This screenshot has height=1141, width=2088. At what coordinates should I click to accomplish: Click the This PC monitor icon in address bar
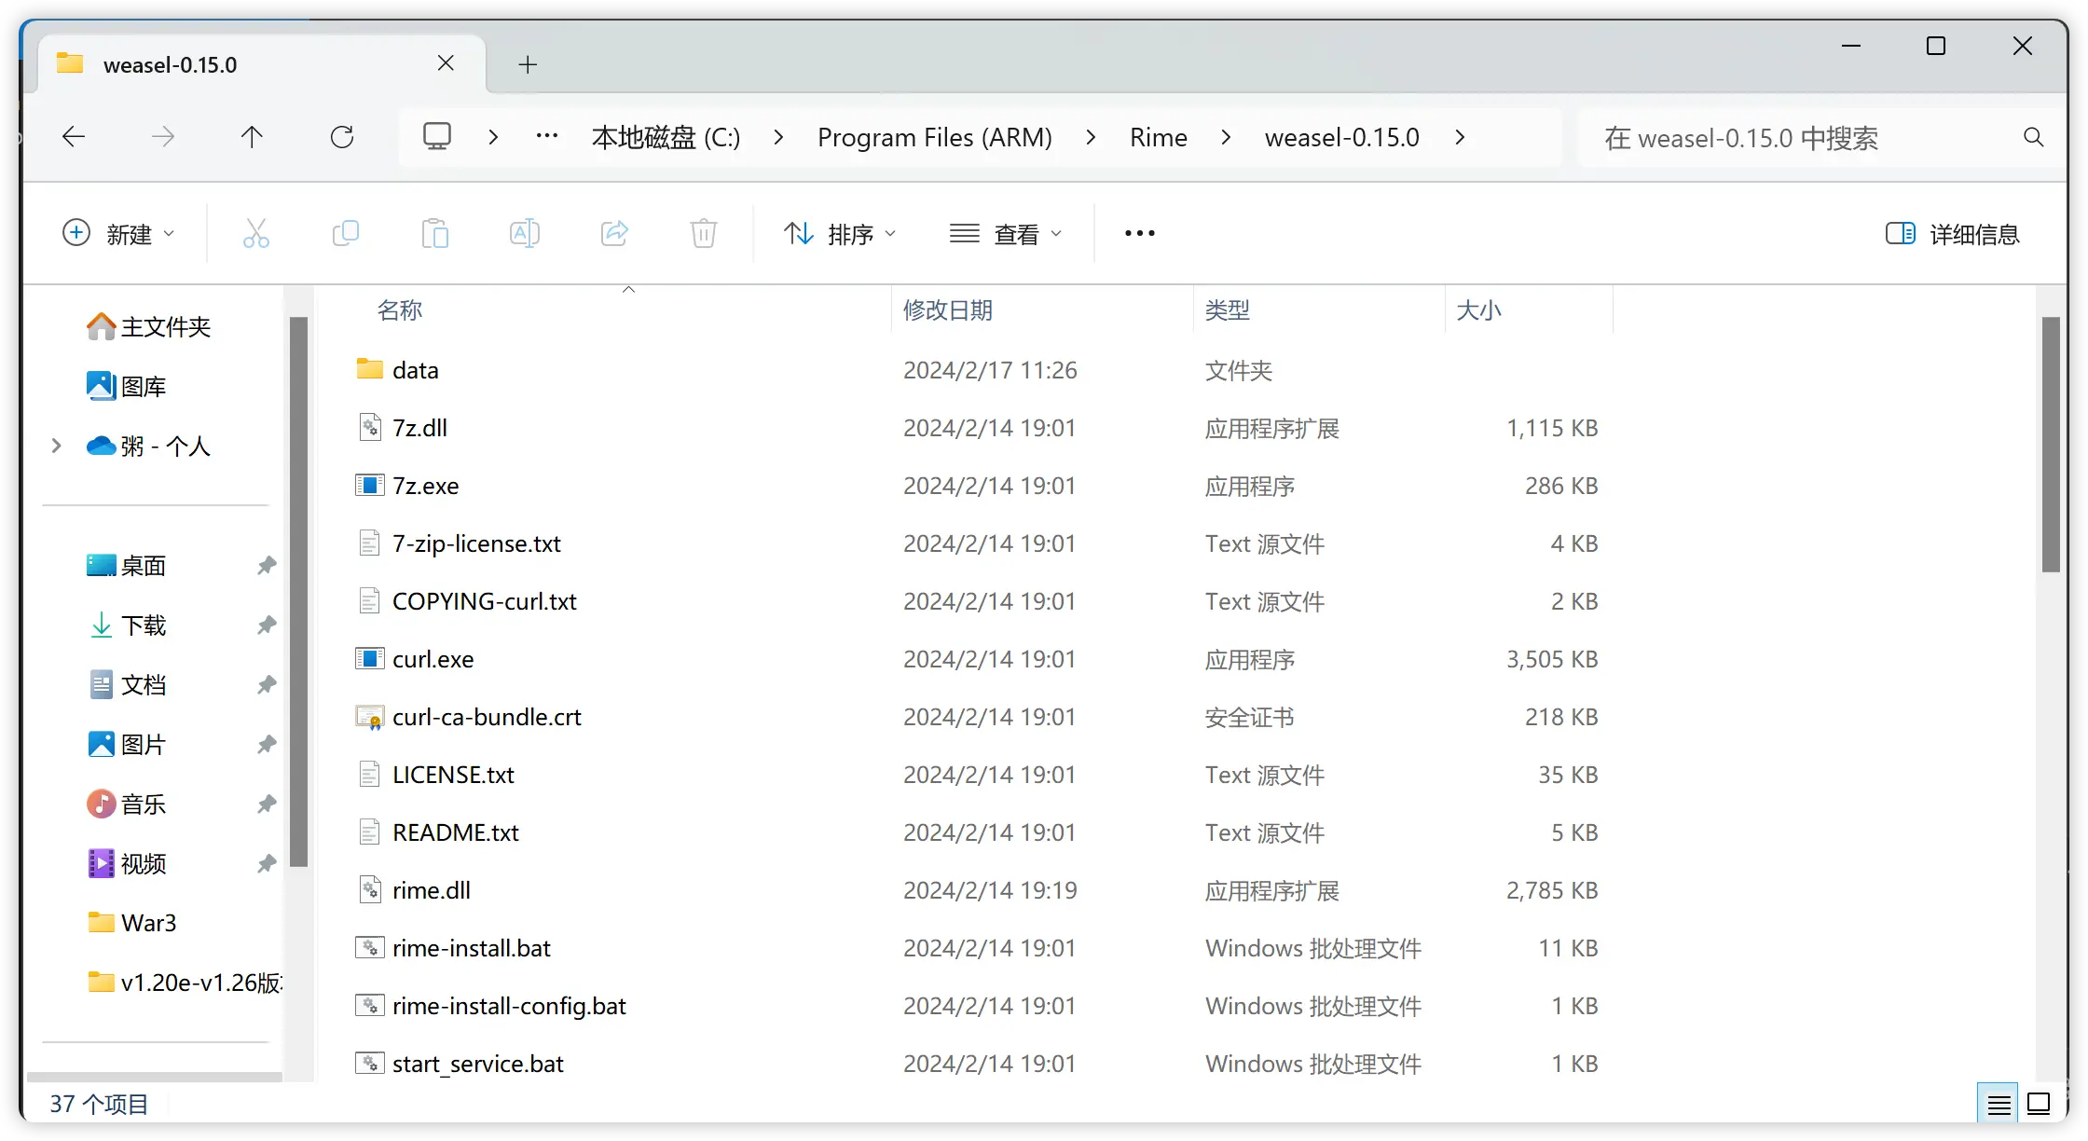436,137
